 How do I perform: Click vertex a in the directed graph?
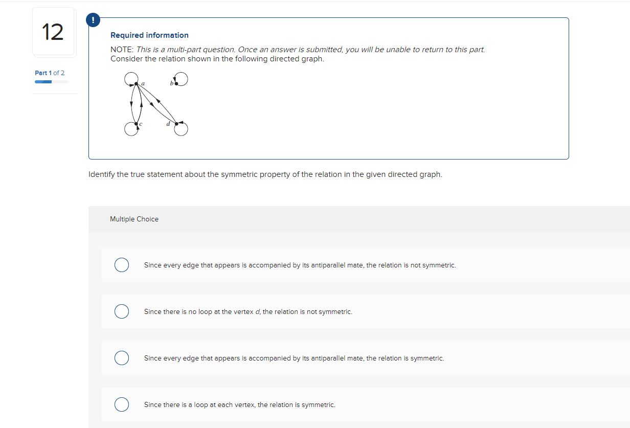tap(136, 83)
